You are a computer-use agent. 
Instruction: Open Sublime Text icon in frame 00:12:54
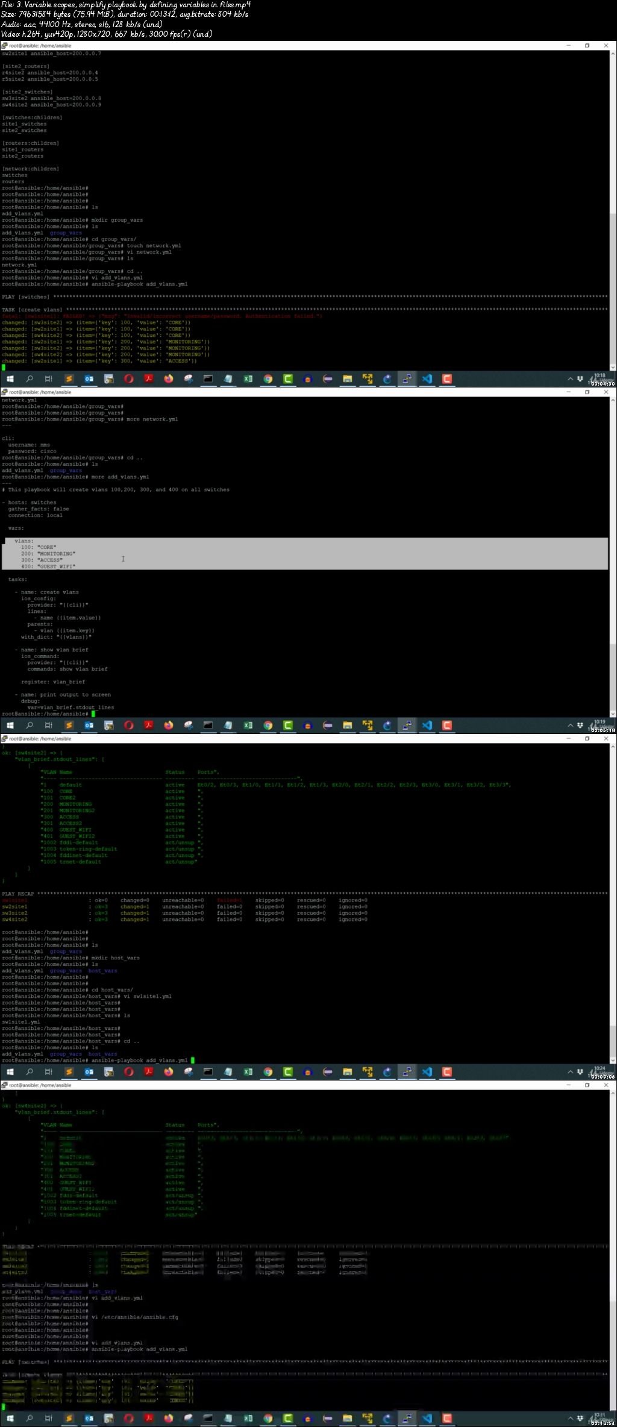tap(69, 1419)
